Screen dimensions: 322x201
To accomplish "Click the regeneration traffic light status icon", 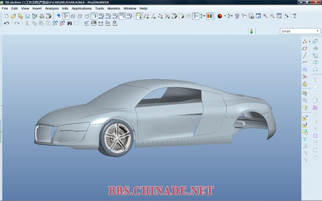I will click(251, 31).
